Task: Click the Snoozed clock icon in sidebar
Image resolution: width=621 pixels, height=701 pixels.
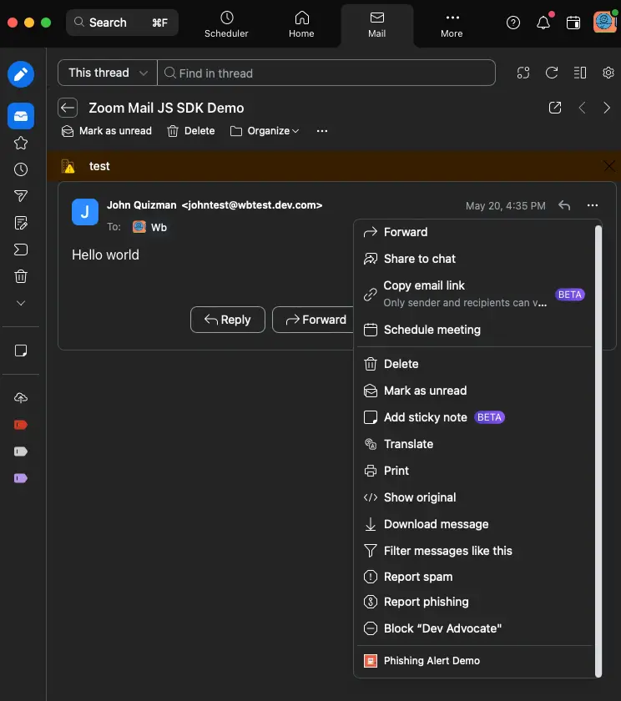Action: [21, 169]
